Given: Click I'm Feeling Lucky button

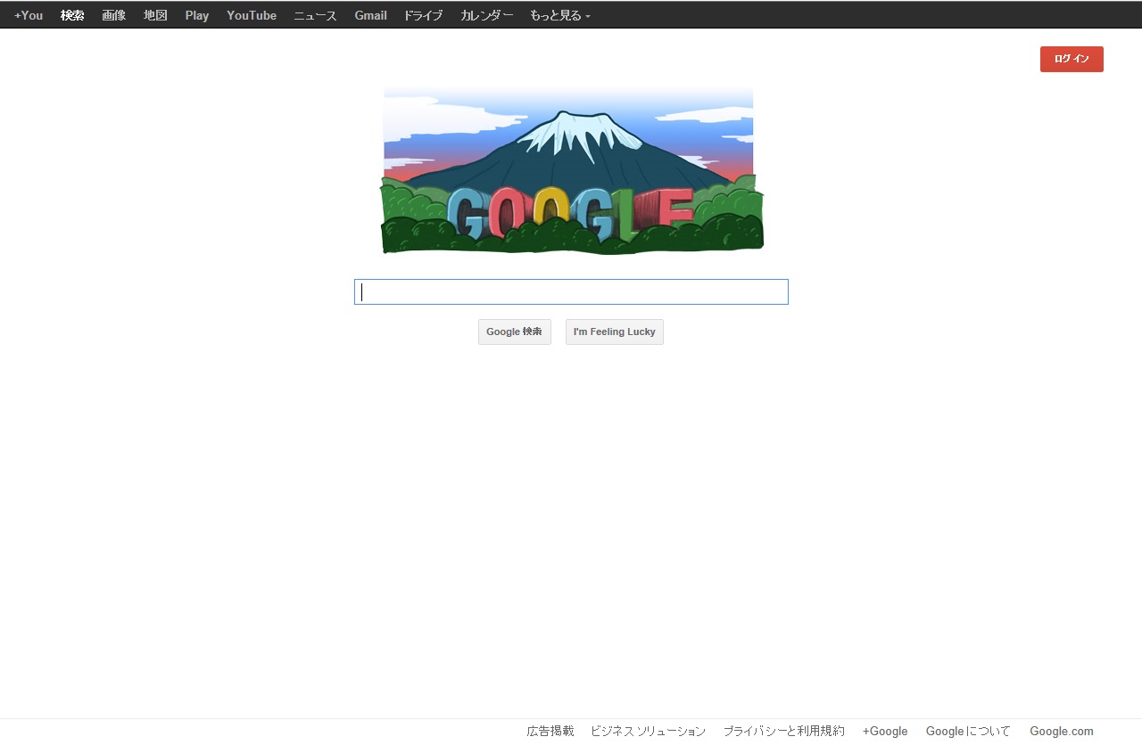Looking at the screenshot, I should pos(615,332).
